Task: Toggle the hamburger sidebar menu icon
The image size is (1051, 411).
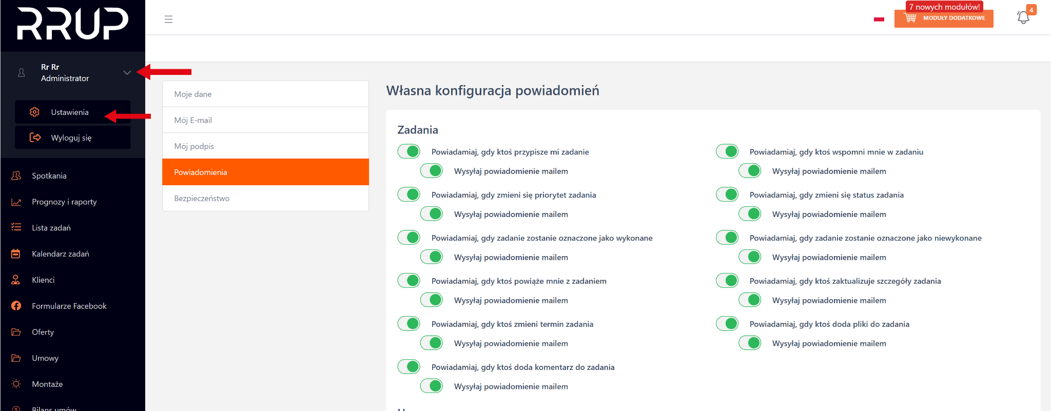Action: pos(168,19)
